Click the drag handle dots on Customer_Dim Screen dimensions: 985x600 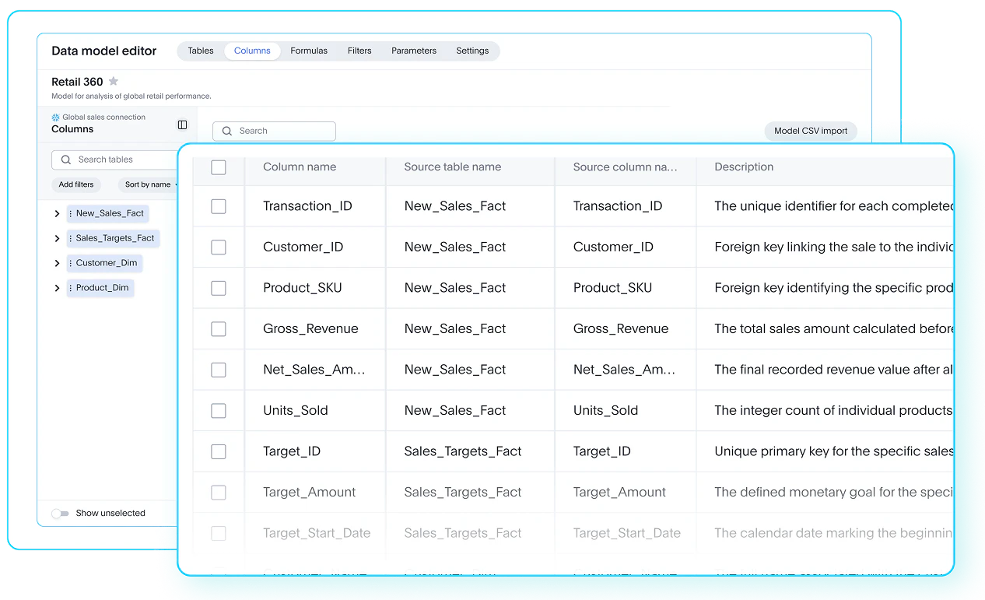(x=71, y=263)
